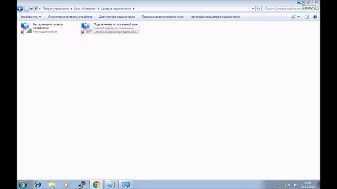This screenshot has height=189, width=337.
Task: Go back with the Back arrow button
Action: point(20,9)
